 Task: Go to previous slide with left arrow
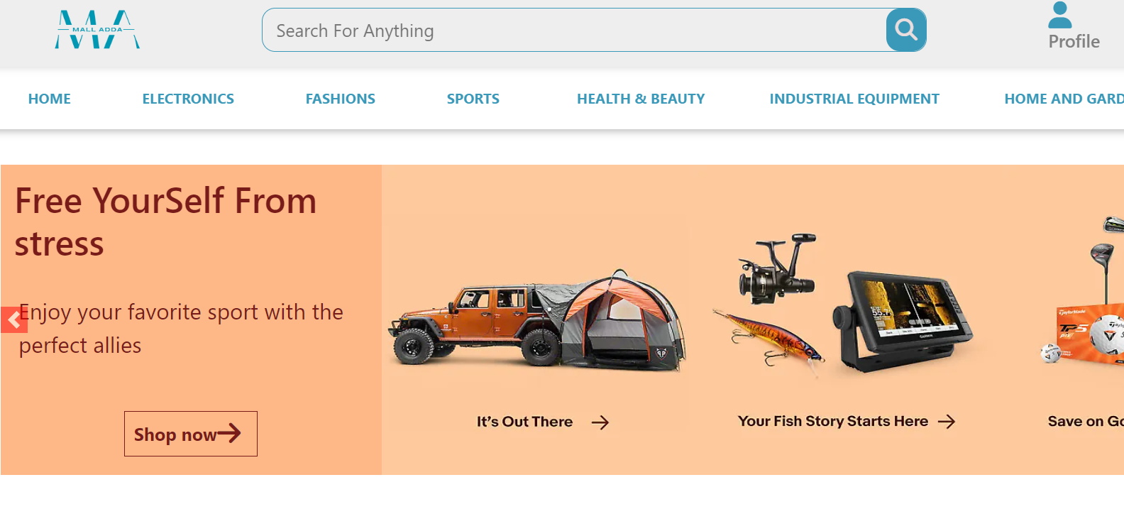pos(13,320)
